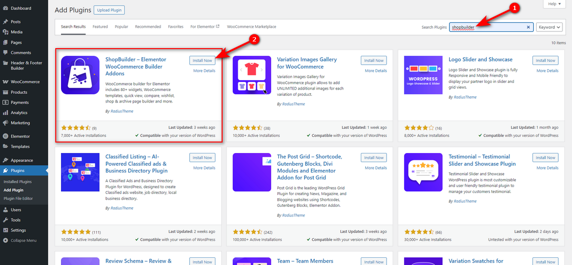Viewport: 572px width, 265px height.
Task: Open the For Elementor tab
Action: [205, 27]
